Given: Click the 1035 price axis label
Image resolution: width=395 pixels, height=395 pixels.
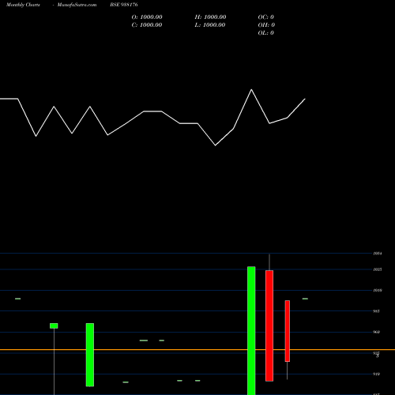Looking at the screenshot, I should click(378, 269).
